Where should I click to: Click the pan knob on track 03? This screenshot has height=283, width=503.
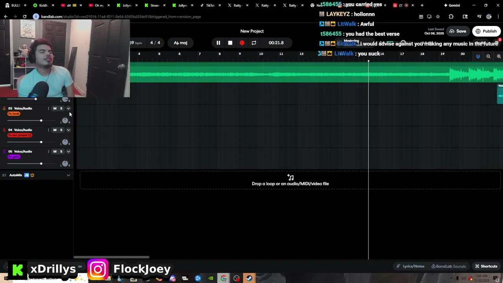(x=65, y=121)
